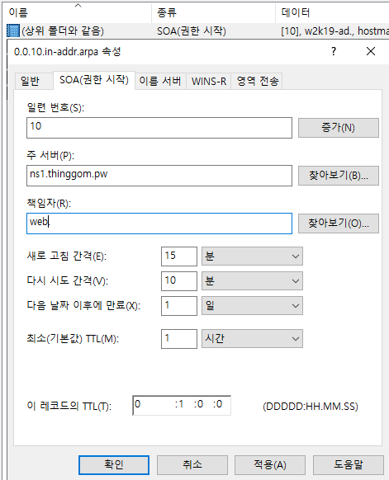Click the 최소(기본값) TTL value field
Viewport: 389px width, 480px height.
point(179,339)
